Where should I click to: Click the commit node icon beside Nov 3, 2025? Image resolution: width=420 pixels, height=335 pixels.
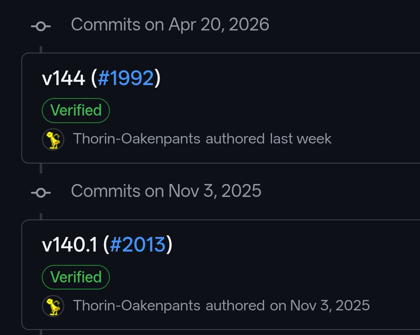(41, 192)
